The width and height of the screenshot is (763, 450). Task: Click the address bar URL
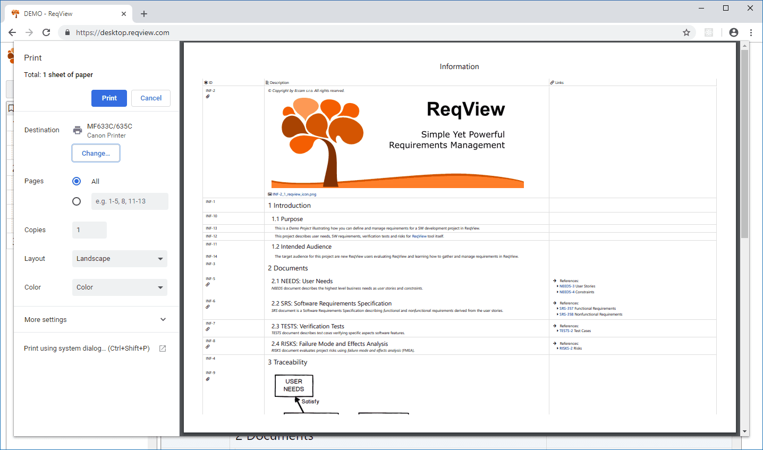(123, 32)
